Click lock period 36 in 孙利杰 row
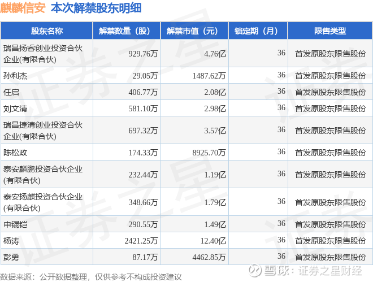Screen dimensions: 373x282 (281, 75)
